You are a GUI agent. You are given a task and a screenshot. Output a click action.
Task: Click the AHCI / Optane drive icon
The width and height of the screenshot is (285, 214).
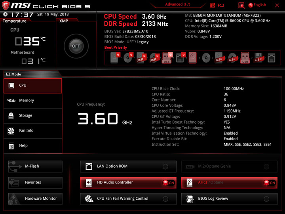190,183
